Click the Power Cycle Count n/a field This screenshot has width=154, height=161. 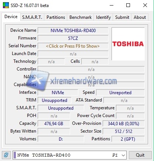point(130,116)
